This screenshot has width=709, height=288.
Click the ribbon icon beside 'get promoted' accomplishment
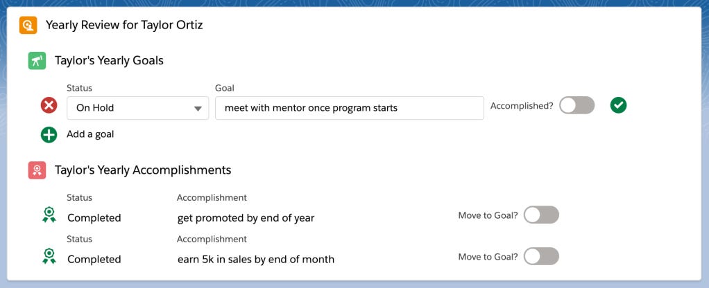[49, 215]
